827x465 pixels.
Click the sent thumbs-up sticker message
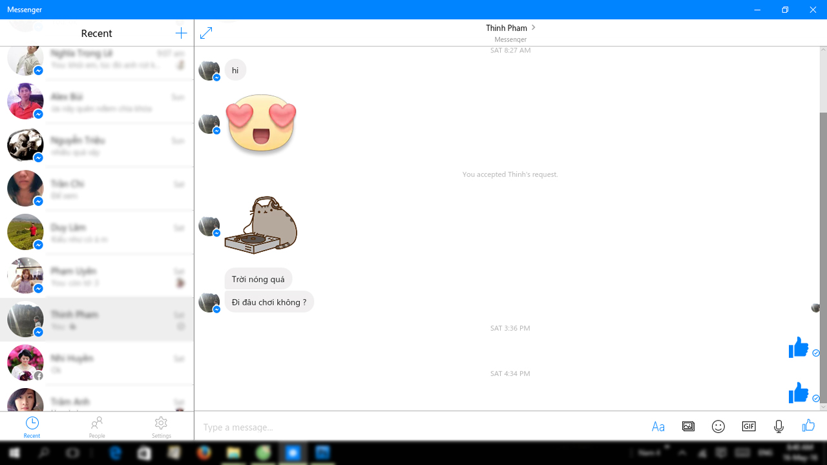pos(799,347)
